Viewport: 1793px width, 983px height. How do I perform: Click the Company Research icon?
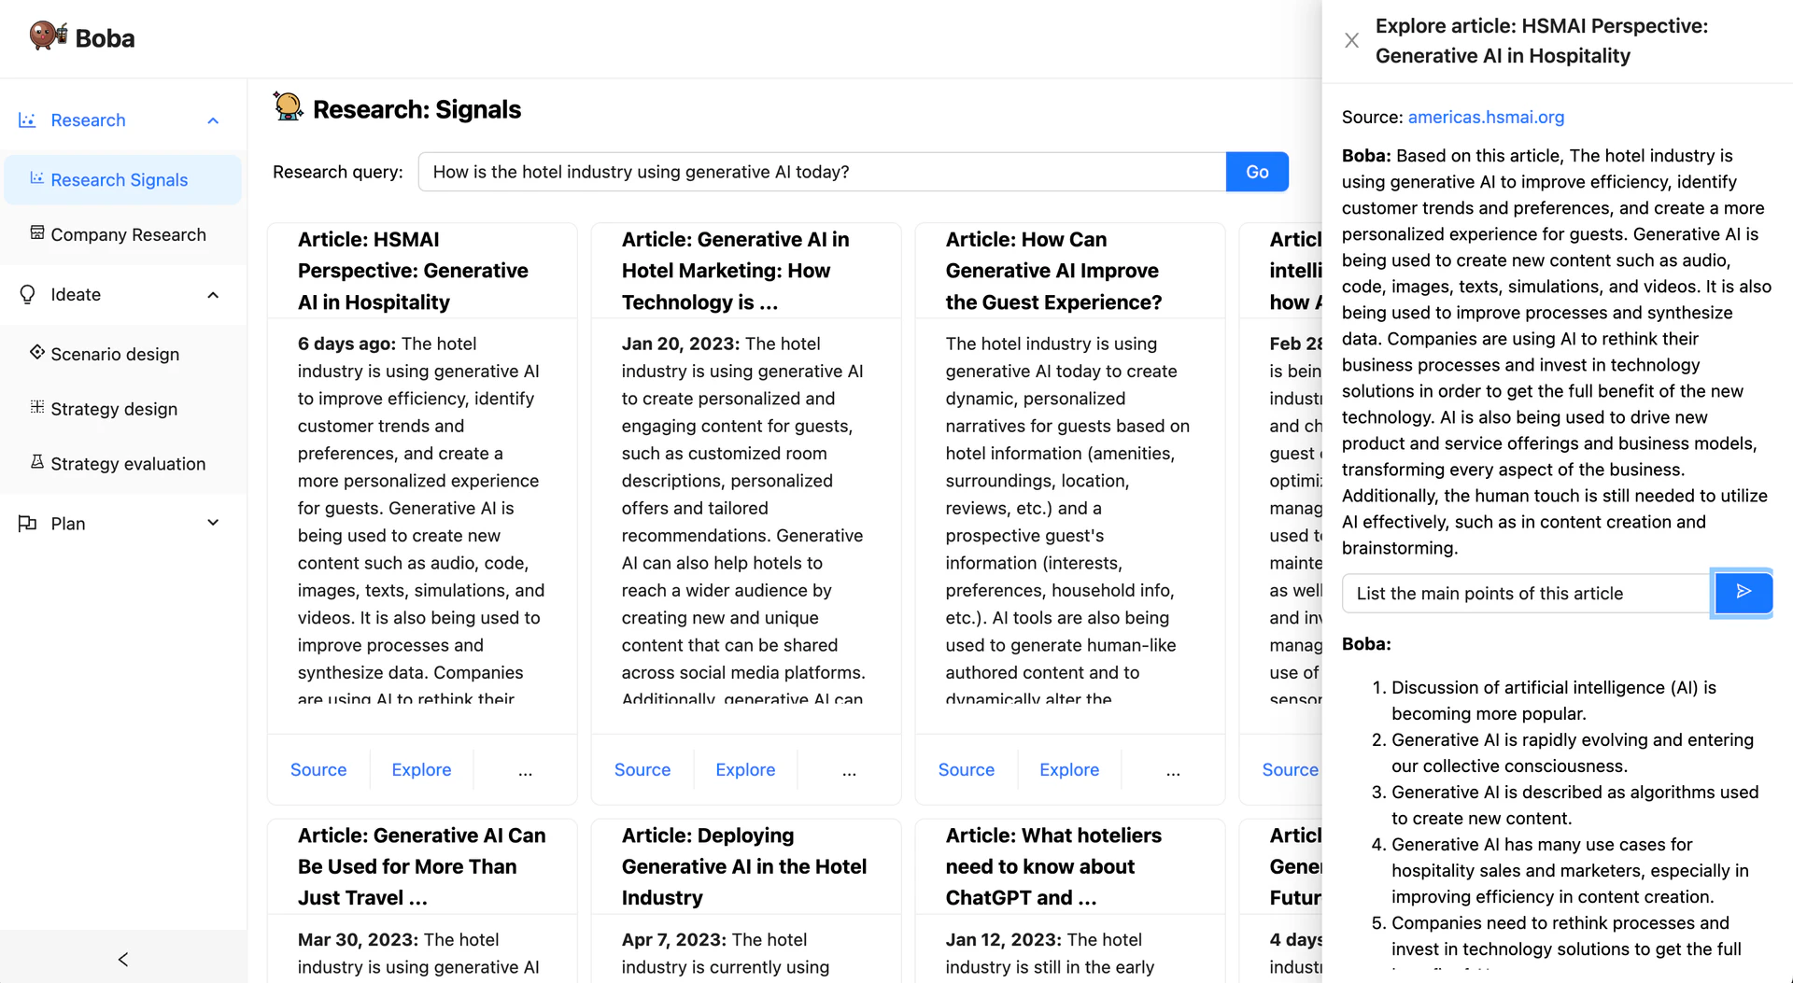point(37,233)
